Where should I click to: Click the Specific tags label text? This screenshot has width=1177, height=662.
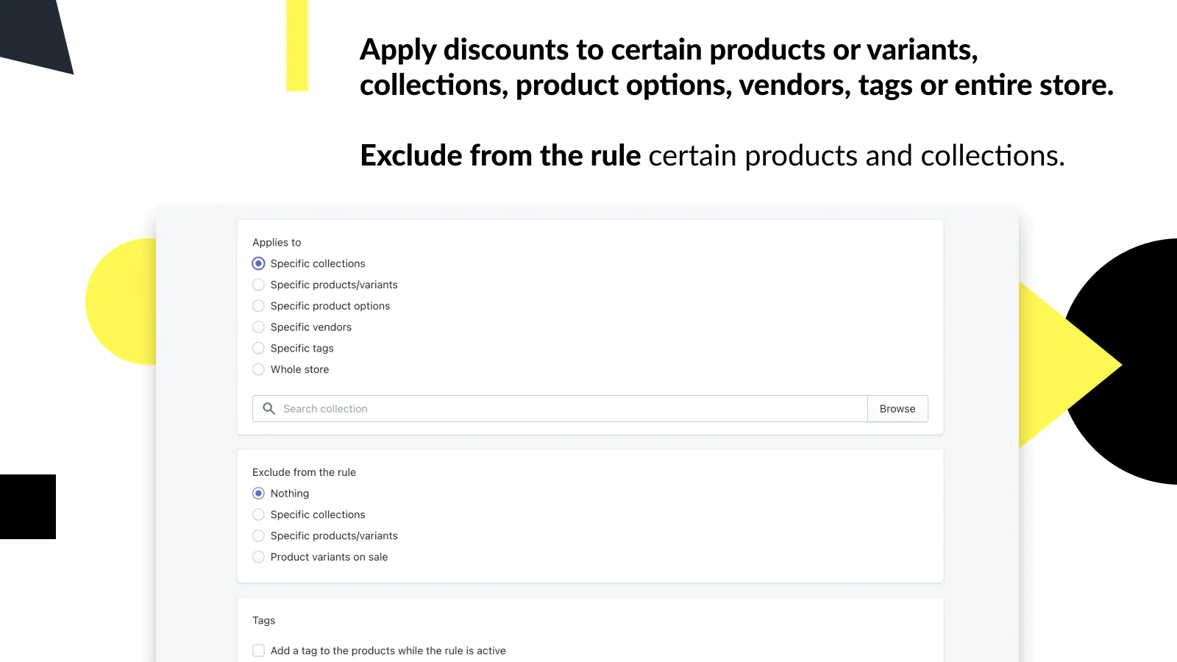point(302,349)
